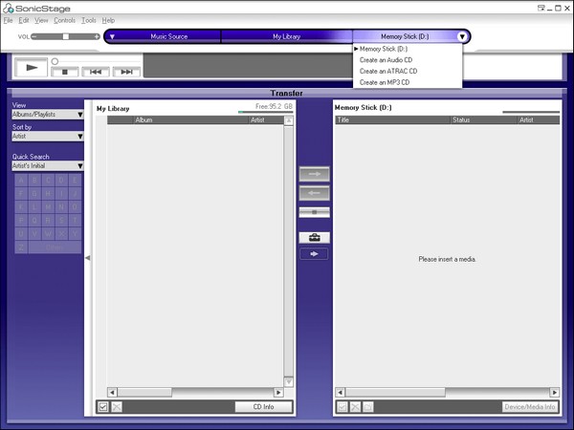
Task: Deselect all X icon in Memory Stick panel
Action: (355, 407)
